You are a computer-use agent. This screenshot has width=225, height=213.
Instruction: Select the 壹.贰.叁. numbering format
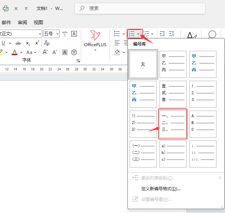(x=173, y=94)
